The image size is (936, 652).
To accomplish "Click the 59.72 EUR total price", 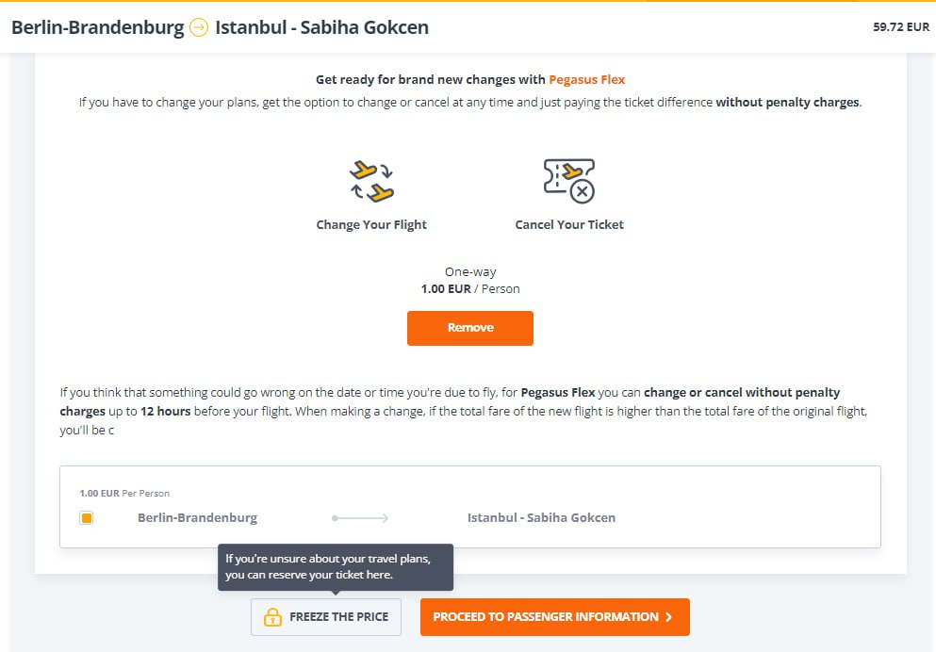I will point(901,27).
